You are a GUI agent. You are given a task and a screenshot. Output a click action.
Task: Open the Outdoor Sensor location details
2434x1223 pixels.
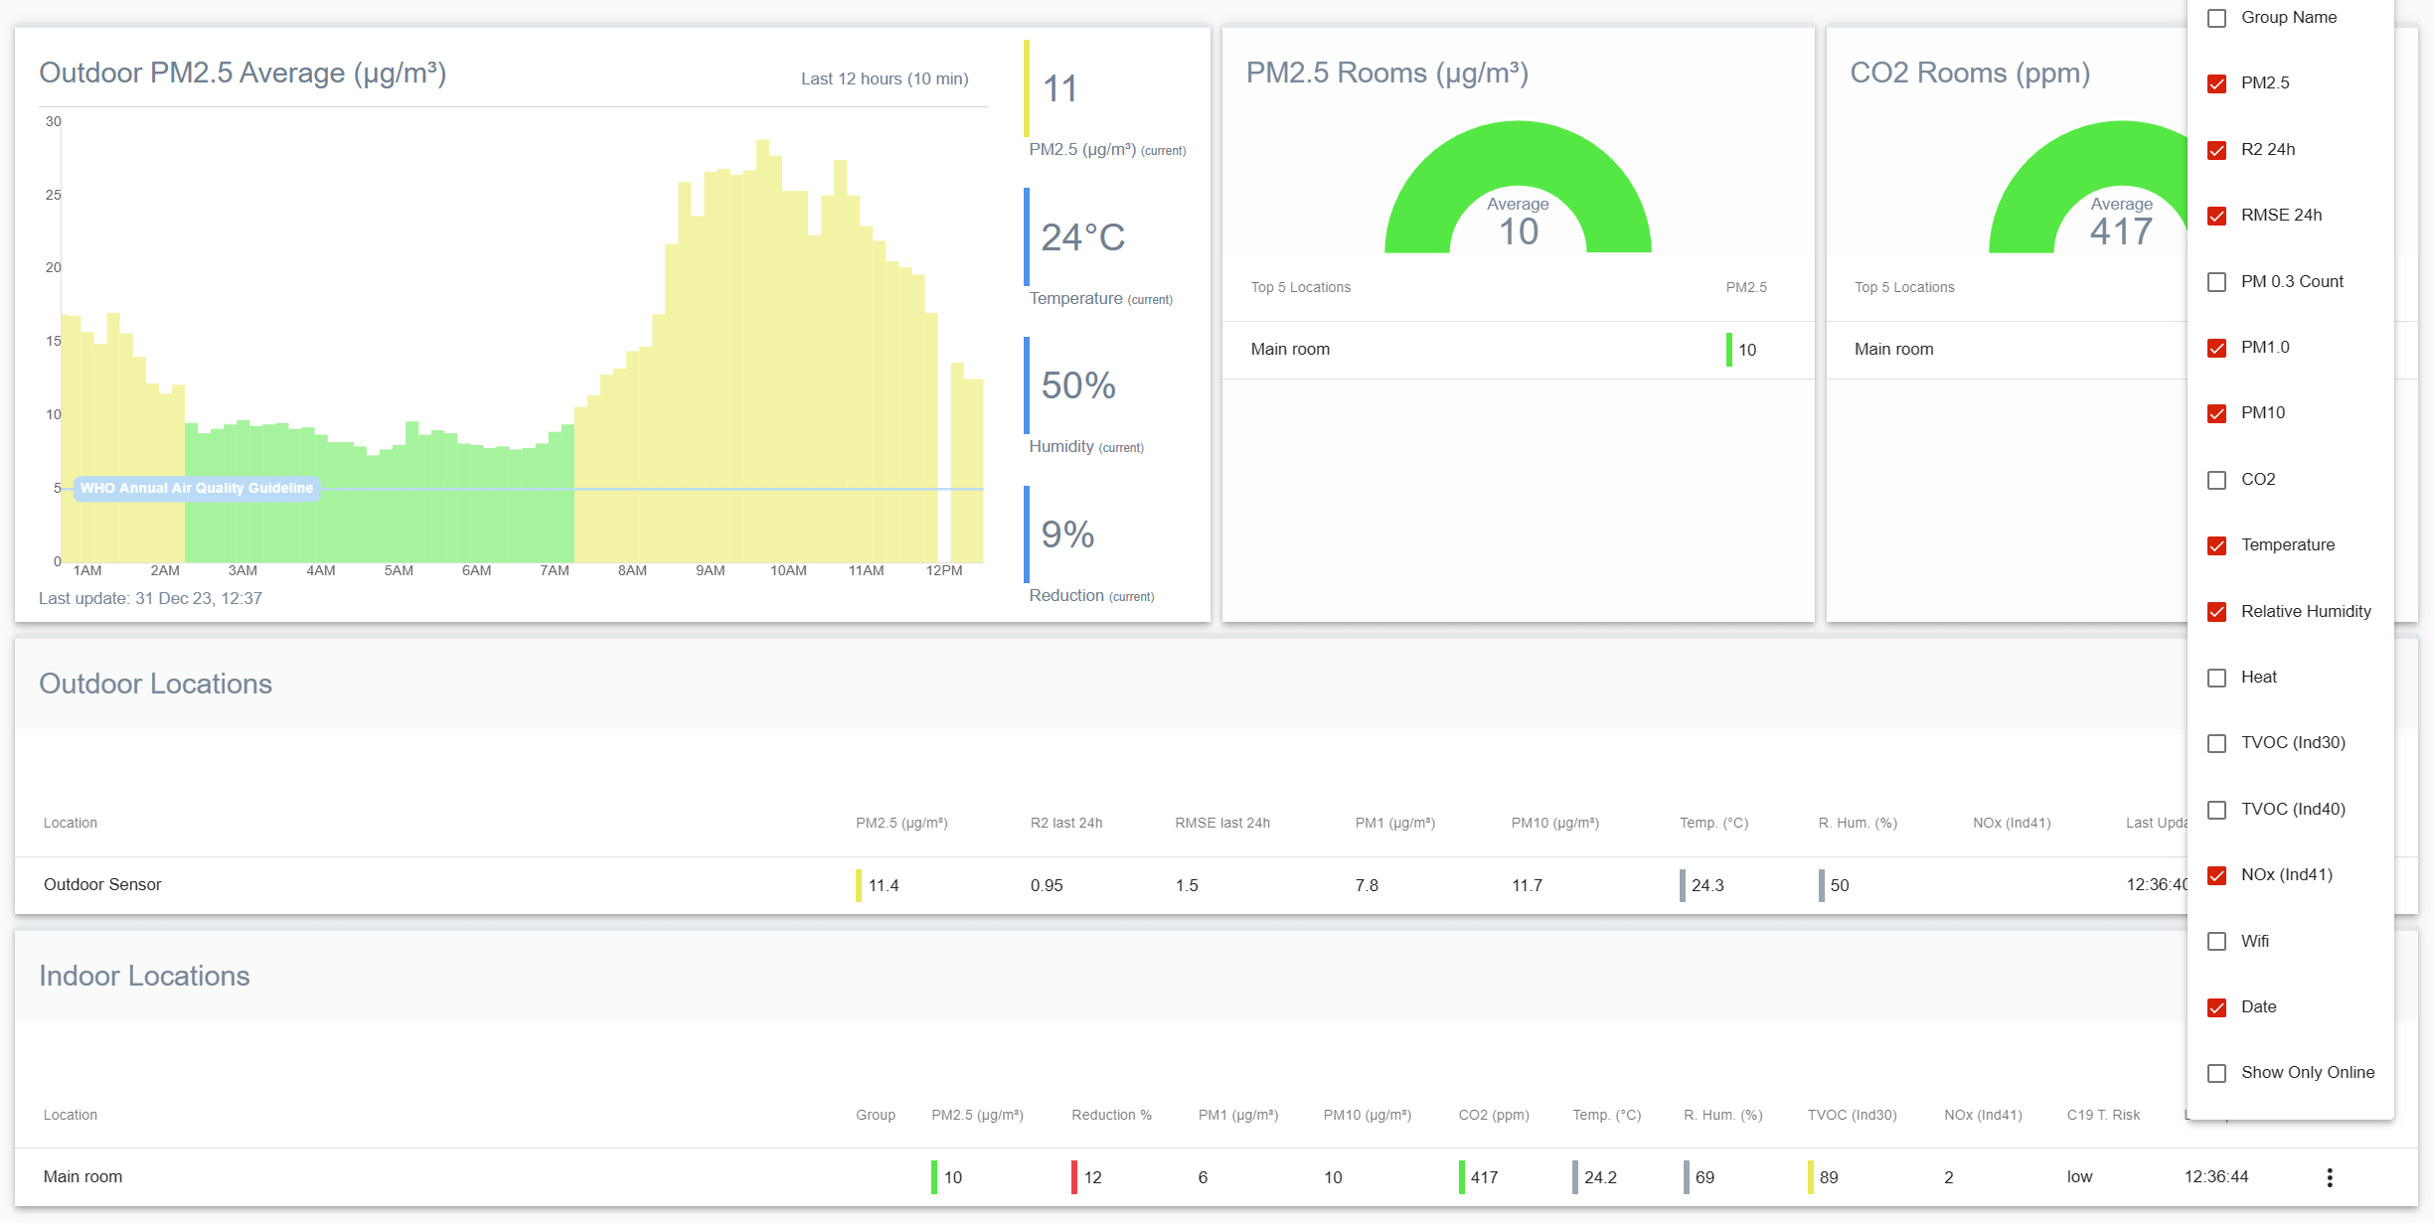pyautogui.click(x=102, y=884)
